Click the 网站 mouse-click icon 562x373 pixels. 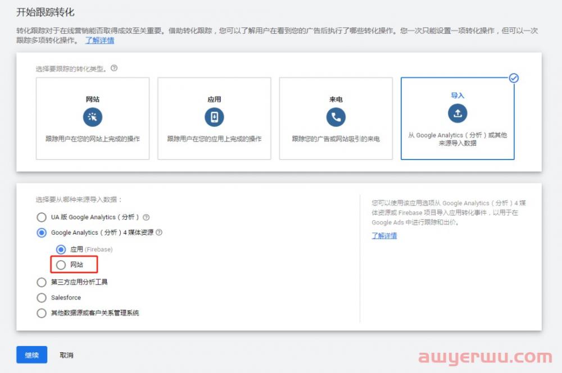click(92, 117)
